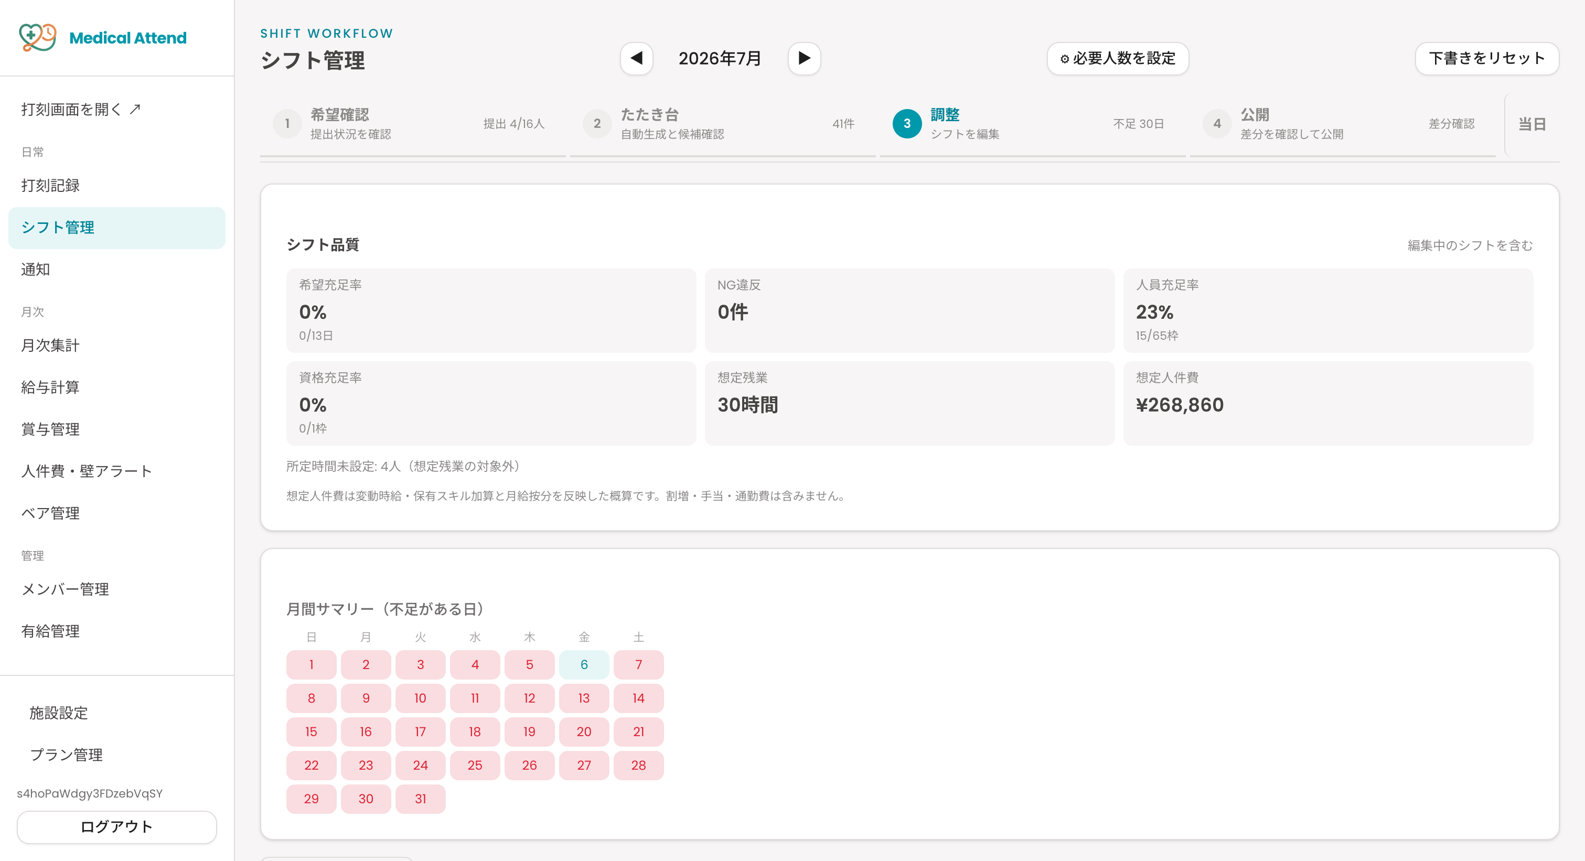The width and height of the screenshot is (1585, 861).
Task: Select day 31 in monthly summary
Action: coord(420,799)
